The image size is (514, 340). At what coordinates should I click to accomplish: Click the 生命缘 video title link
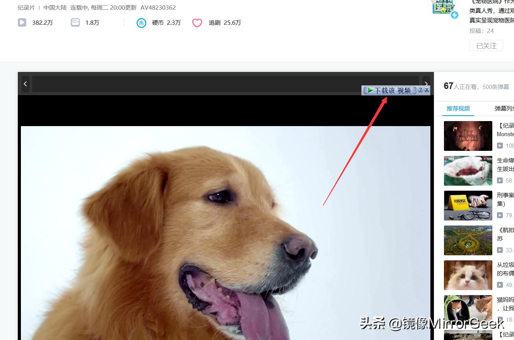[x=505, y=165]
